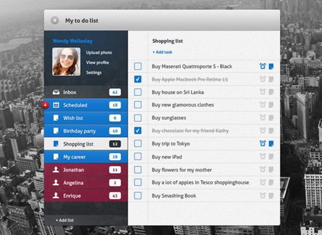
Task: Click the Inbox count badge 42
Action: tap(115, 92)
